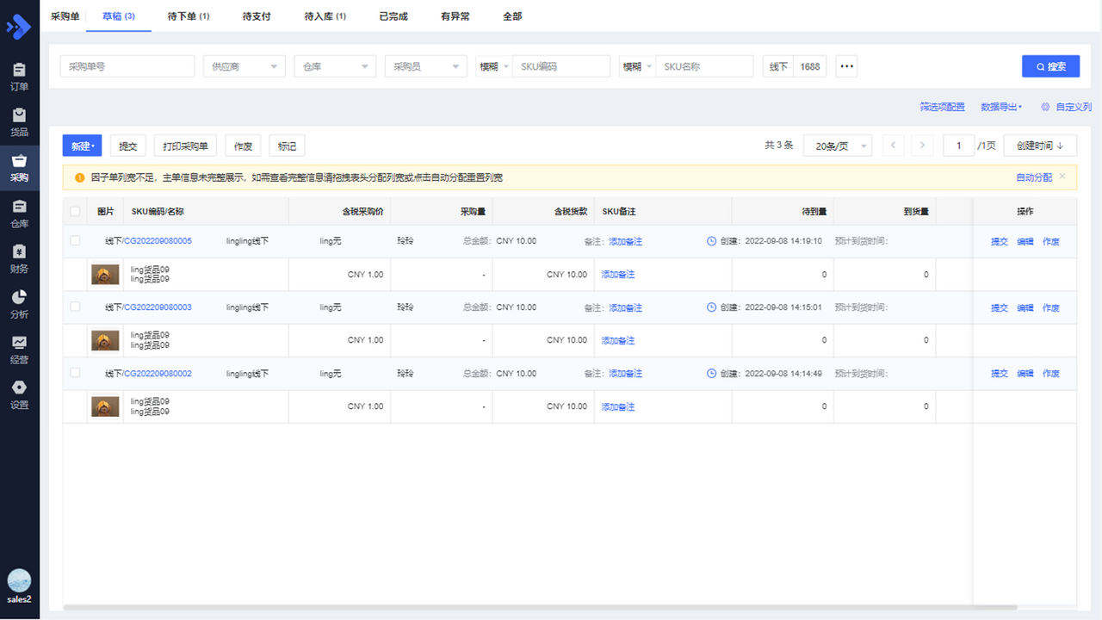Click the orange warning info icon

[80, 177]
